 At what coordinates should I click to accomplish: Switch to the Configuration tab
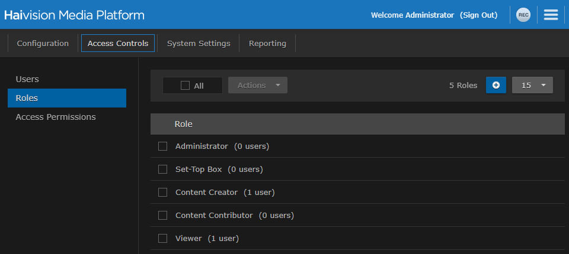pos(43,43)
